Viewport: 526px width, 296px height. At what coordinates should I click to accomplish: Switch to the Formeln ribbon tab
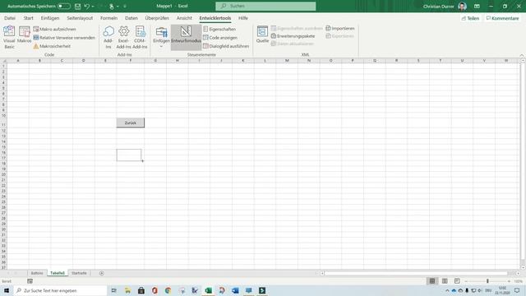pyautogui.click(x=108, y=18)
